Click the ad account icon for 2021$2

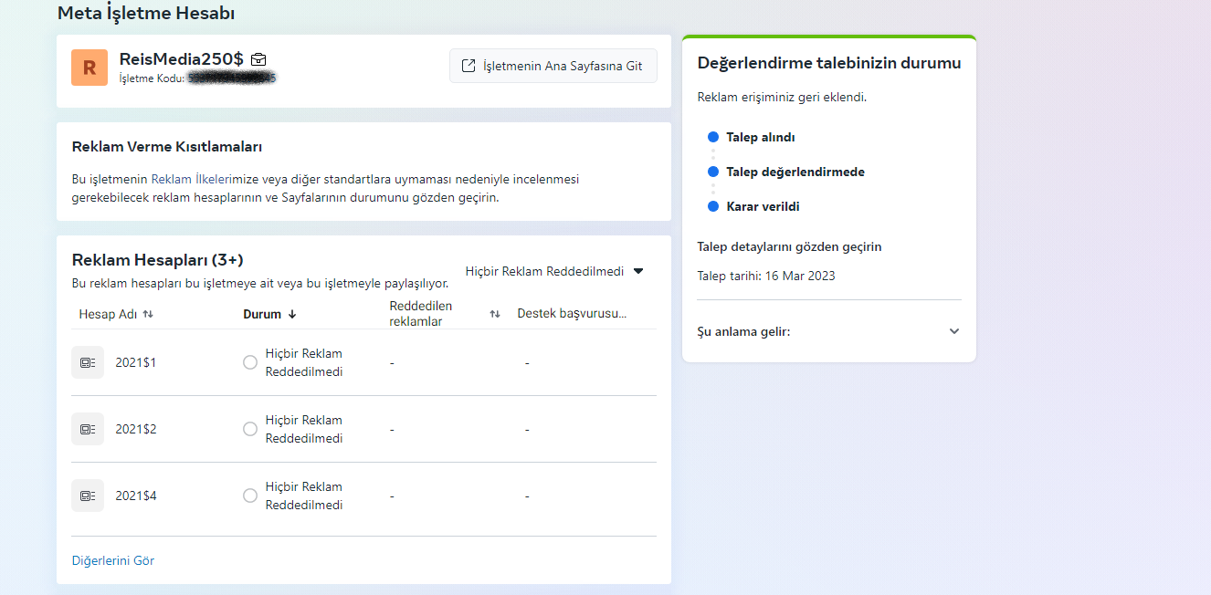(88, 429)
